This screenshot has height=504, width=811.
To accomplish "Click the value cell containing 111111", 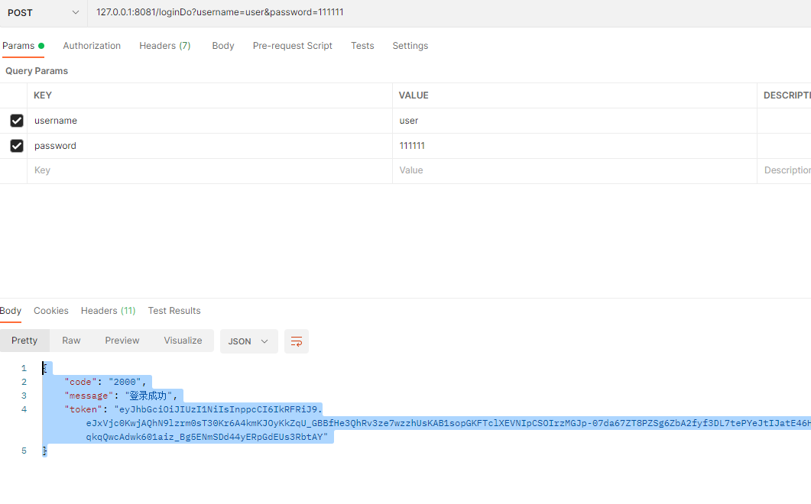I will pyautogui.click(x=575, y=146).
